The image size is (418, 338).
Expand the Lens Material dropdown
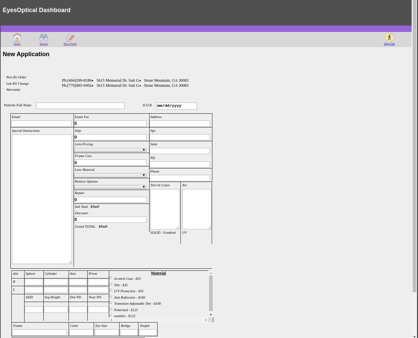[x=110, y=175]
